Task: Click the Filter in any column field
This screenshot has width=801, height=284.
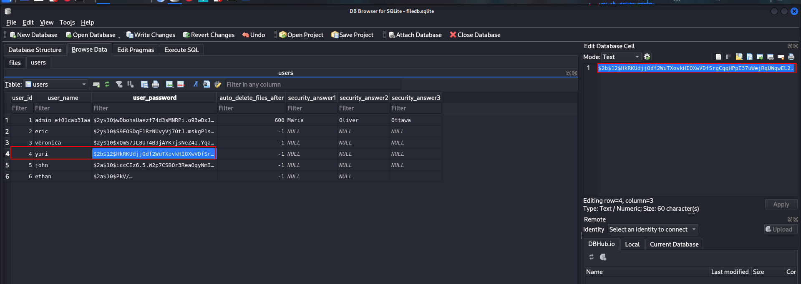Action: point(313,84)
